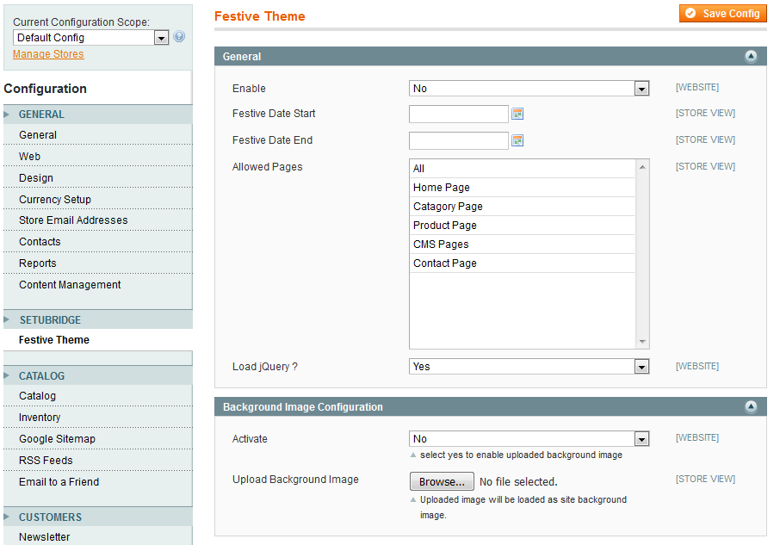The height and width of the screenshot is (545, 780).
Task: Collapse the SETUBRIDGE sidebar section header
Action: coord(50,320)
